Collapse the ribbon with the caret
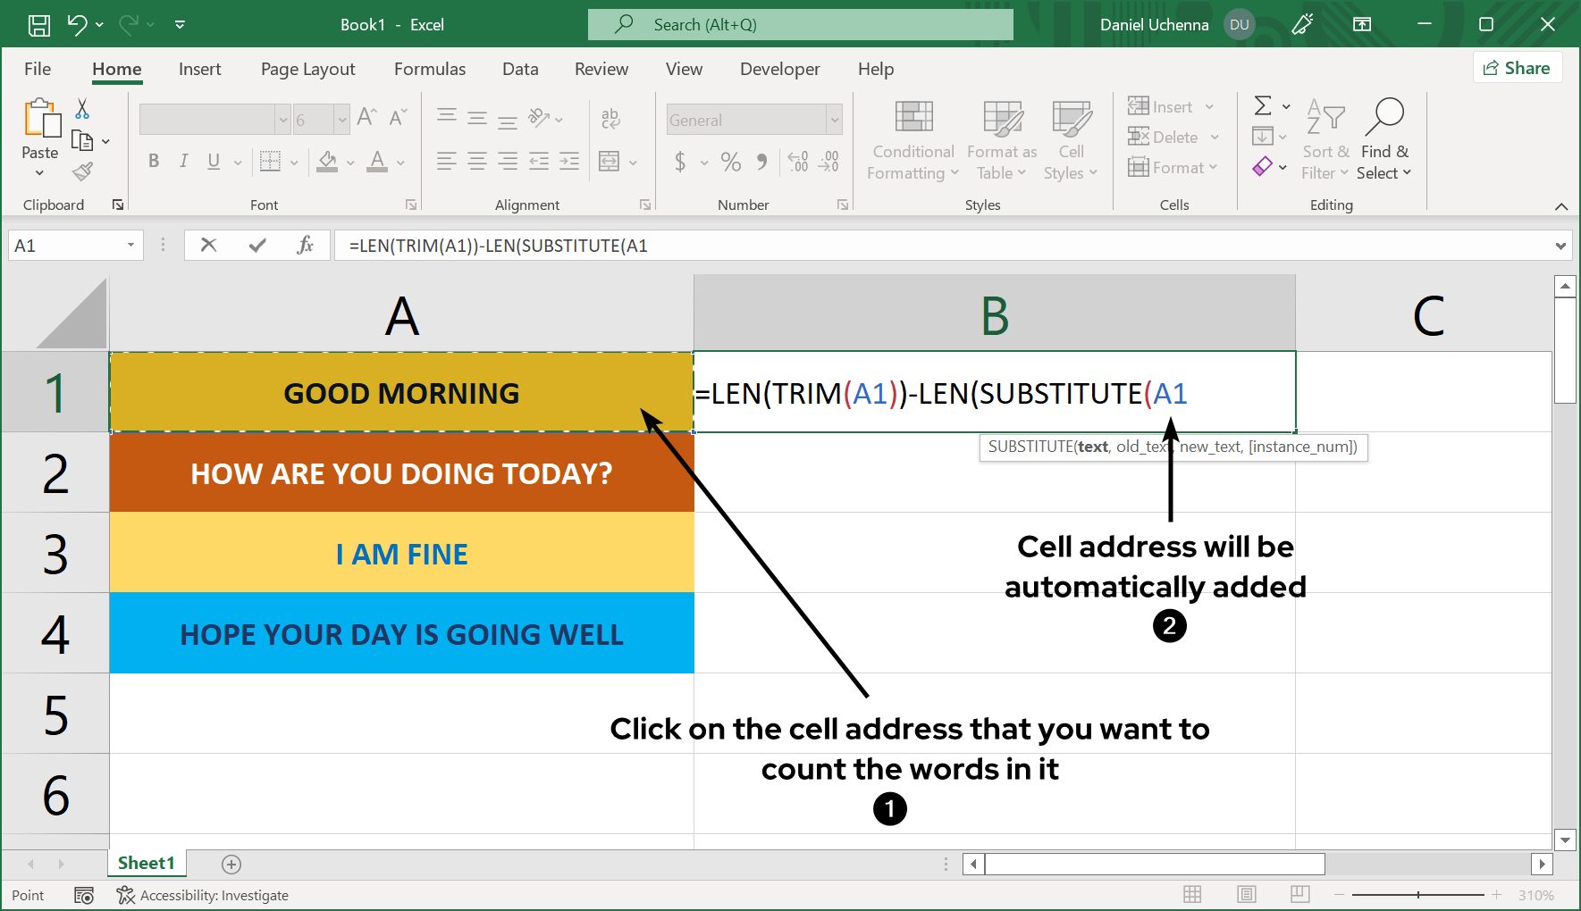The image size is (1581, 911). (1561, 206)
